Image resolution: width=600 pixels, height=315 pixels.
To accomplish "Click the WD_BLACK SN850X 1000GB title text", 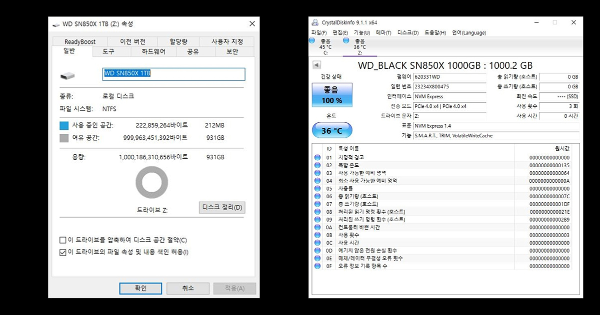I will pos(445,65).
